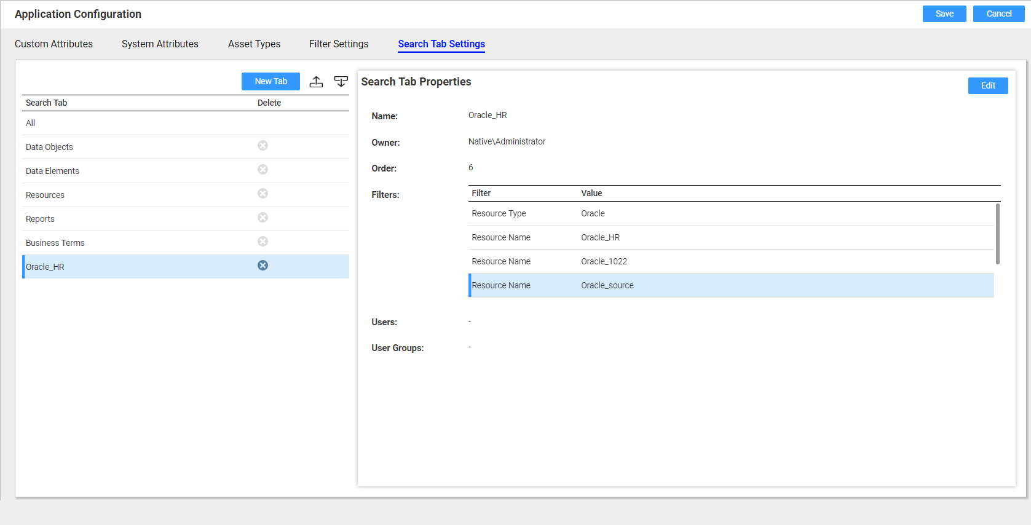Open the Filter Settings tab

[x=339, y=44]
